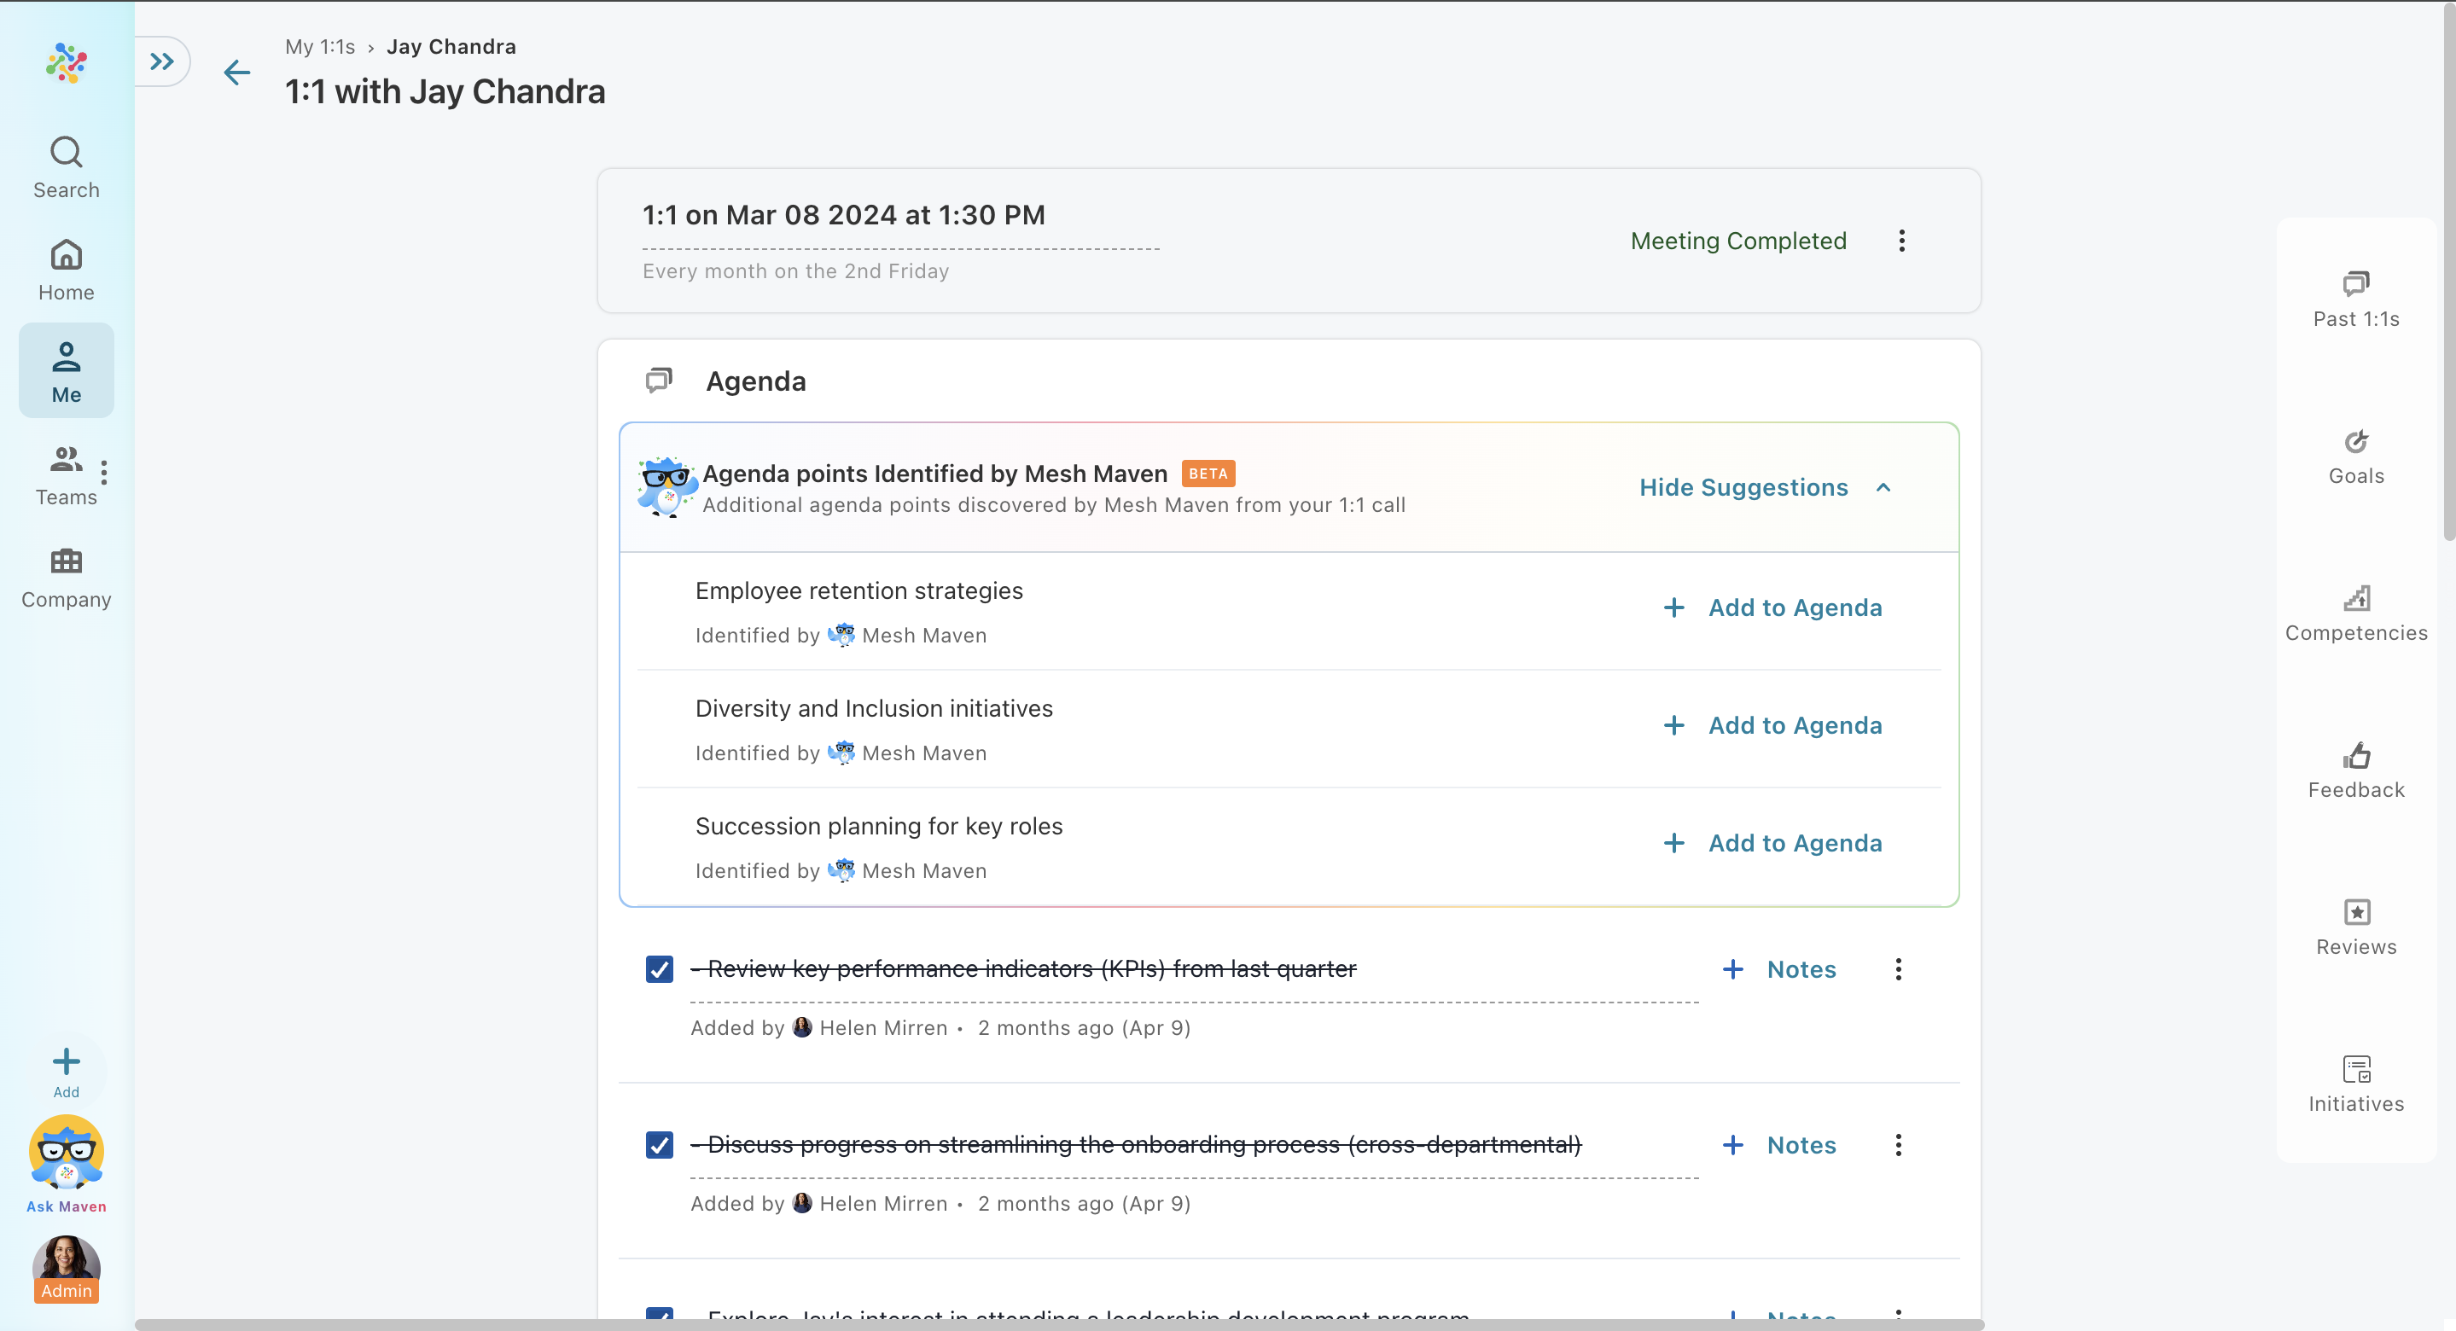The image size is (2456, 1331).
Task: Open the meeting options kebab menu
Action: [1901, 241]
